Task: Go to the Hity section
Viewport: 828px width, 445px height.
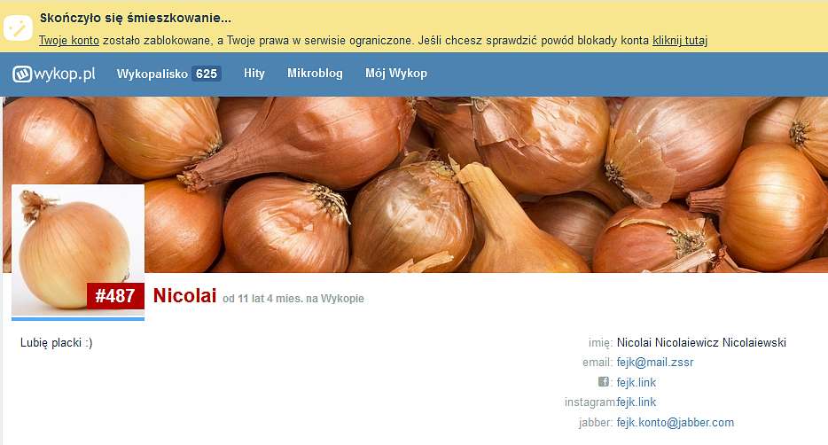Action: coord(254,74)
